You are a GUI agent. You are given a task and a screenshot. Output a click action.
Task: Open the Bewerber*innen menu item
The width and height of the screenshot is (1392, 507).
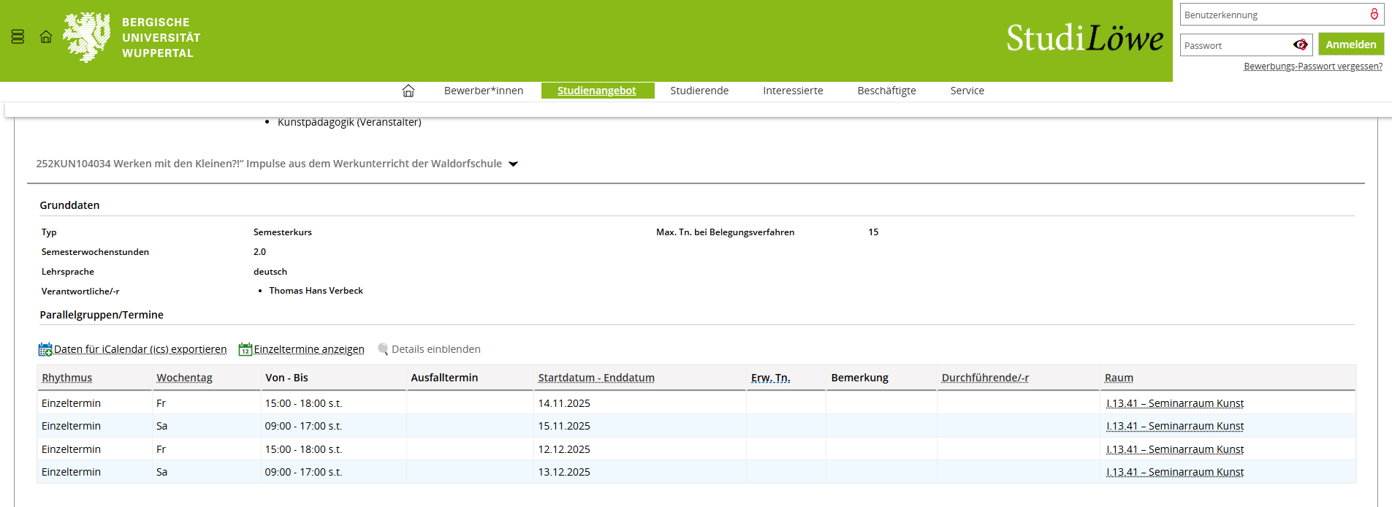pos(484,91)
